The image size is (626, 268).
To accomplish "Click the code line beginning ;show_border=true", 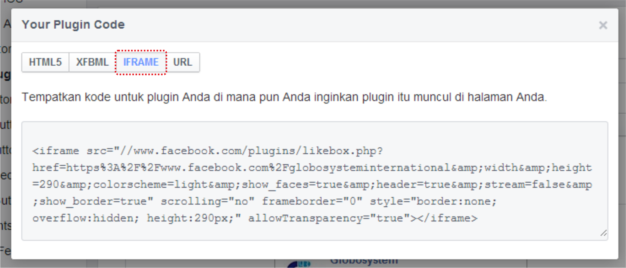I will (x=265, y=201).
